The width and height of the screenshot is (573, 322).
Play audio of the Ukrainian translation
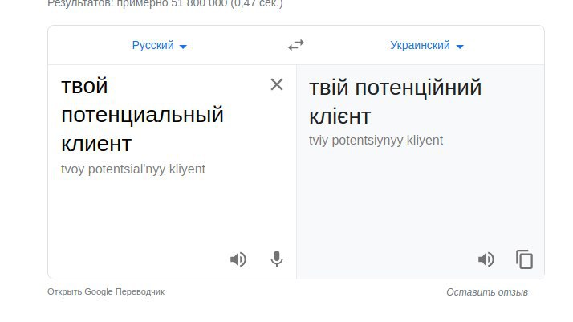[x=486, y=259]
